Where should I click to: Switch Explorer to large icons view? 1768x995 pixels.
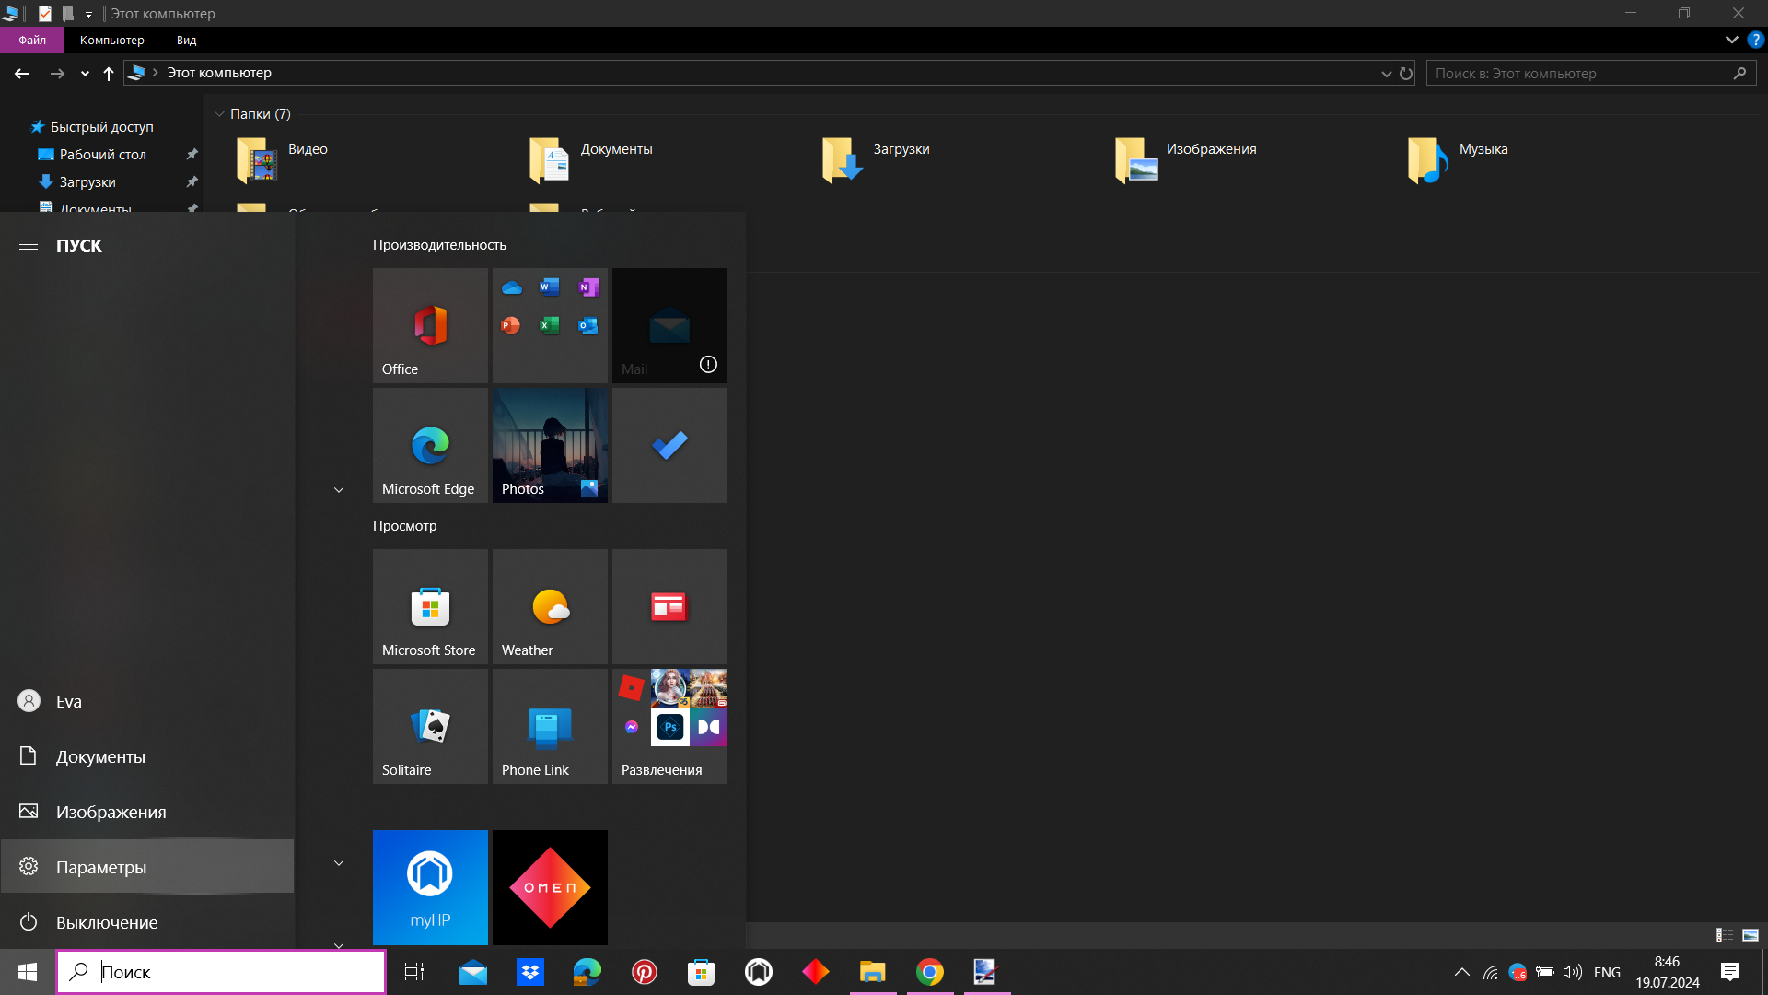pyautogui.click(x=1751, y=935)
